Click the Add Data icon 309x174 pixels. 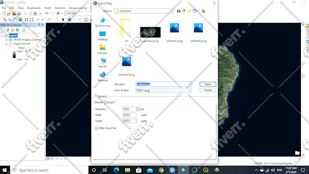(x=58, y=14)
